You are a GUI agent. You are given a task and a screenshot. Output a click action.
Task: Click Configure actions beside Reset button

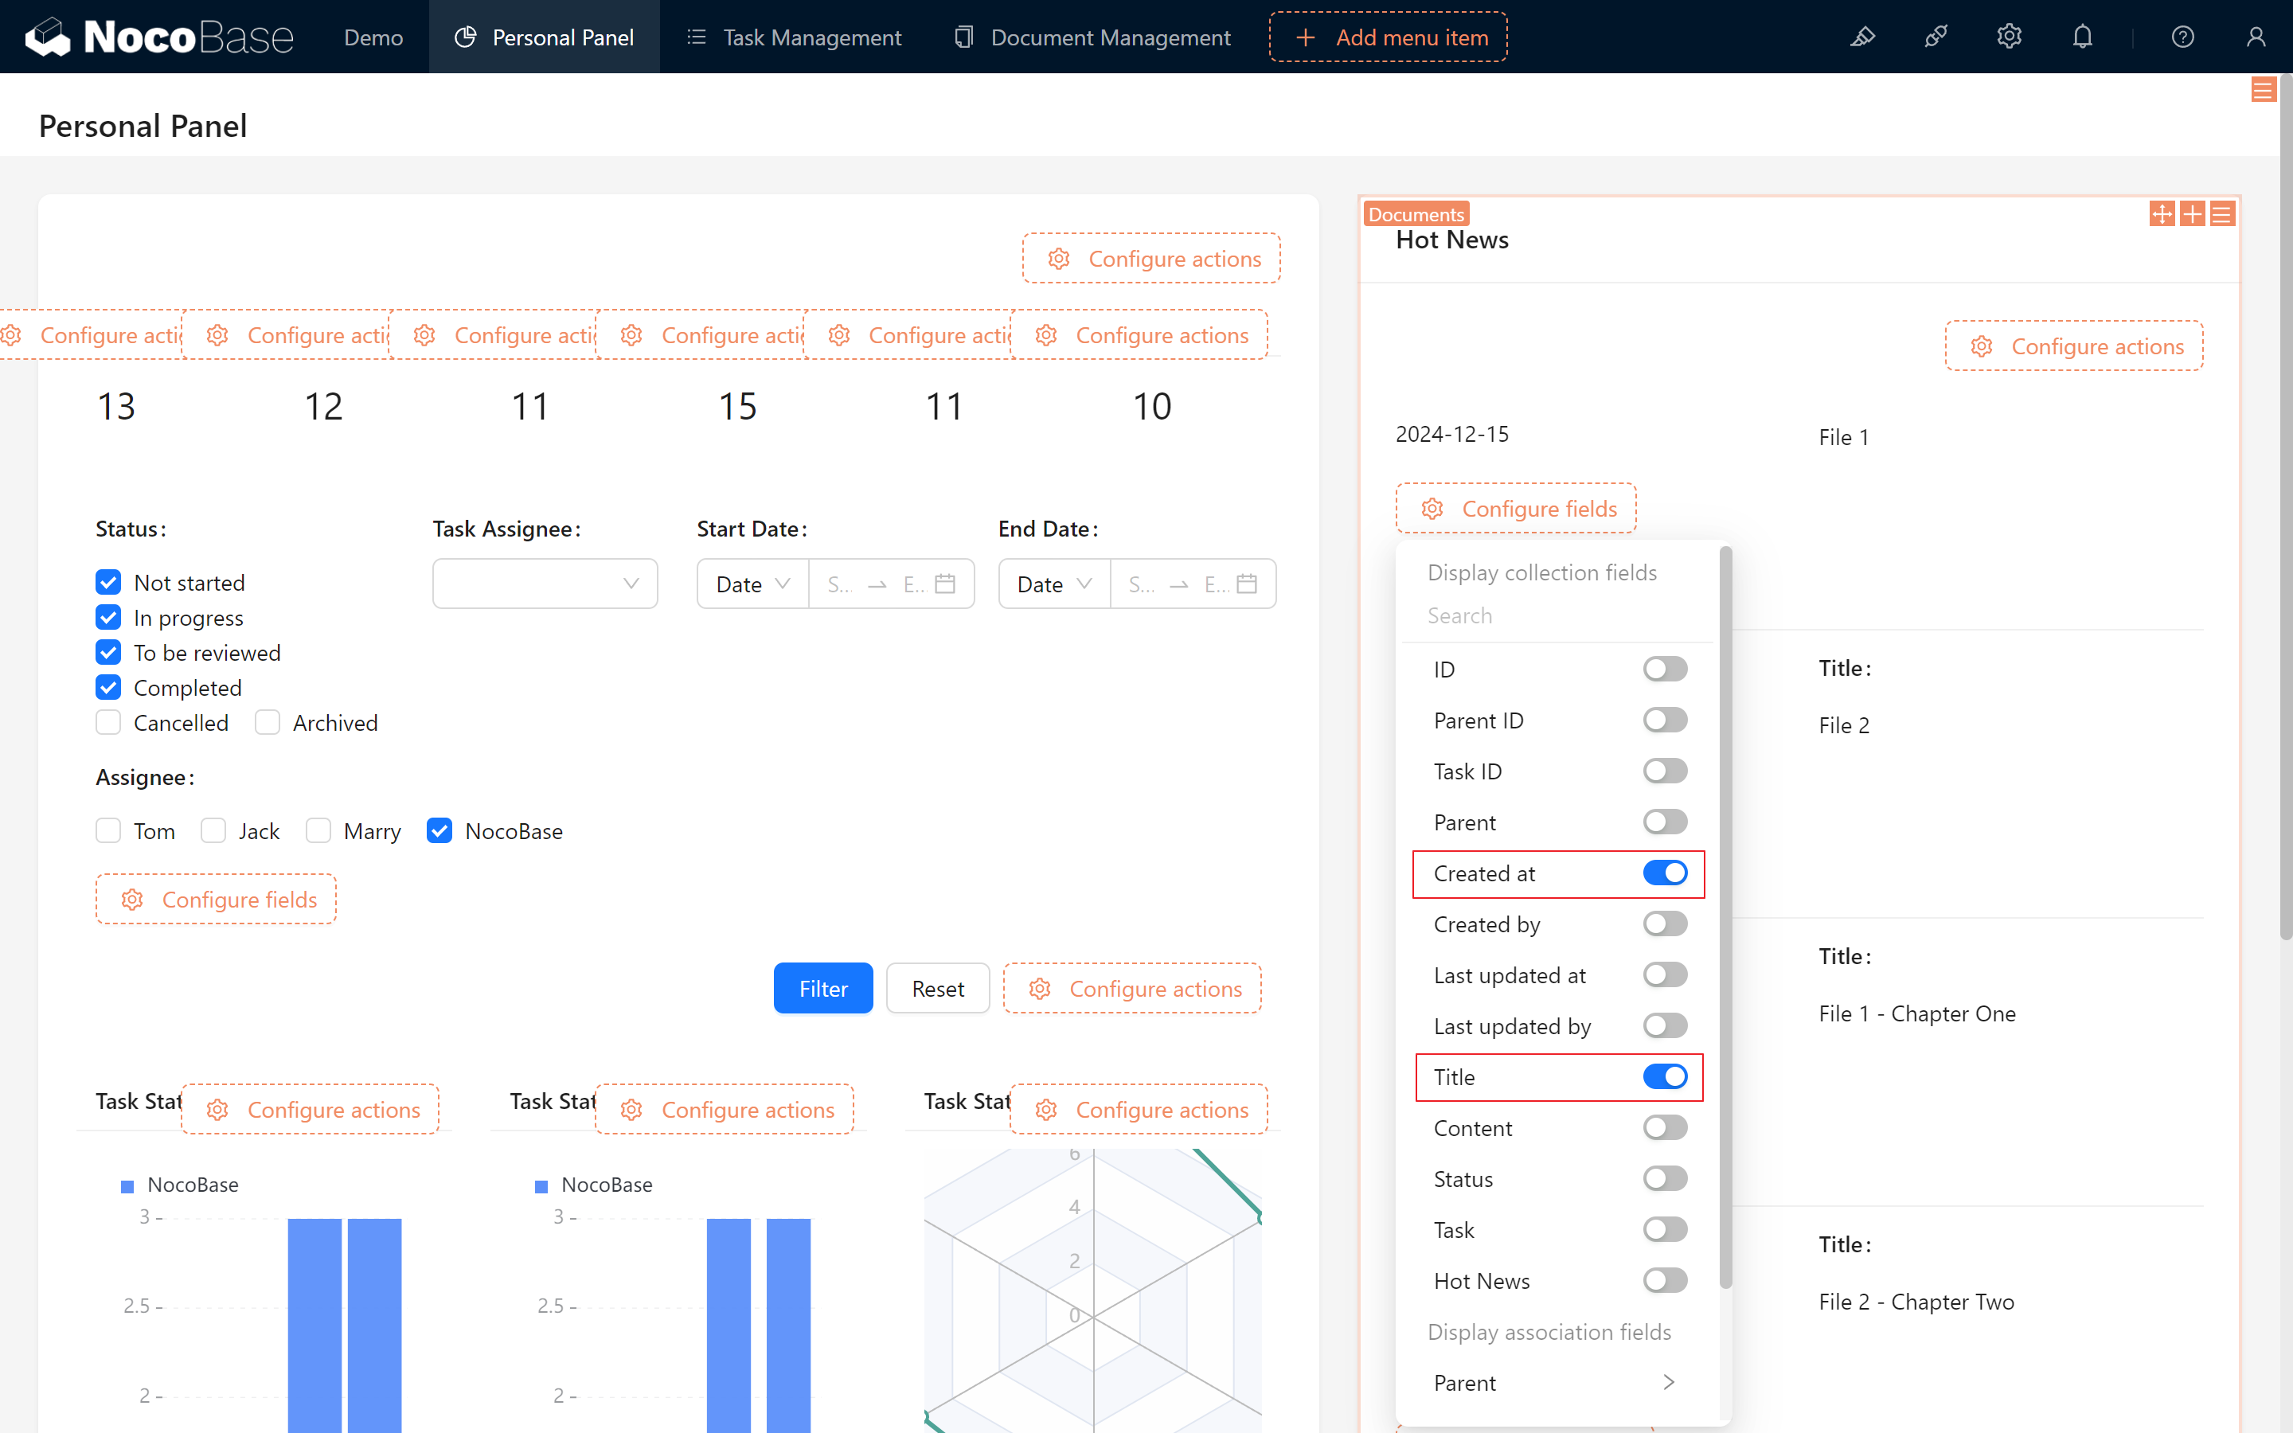click(1132, 989)
